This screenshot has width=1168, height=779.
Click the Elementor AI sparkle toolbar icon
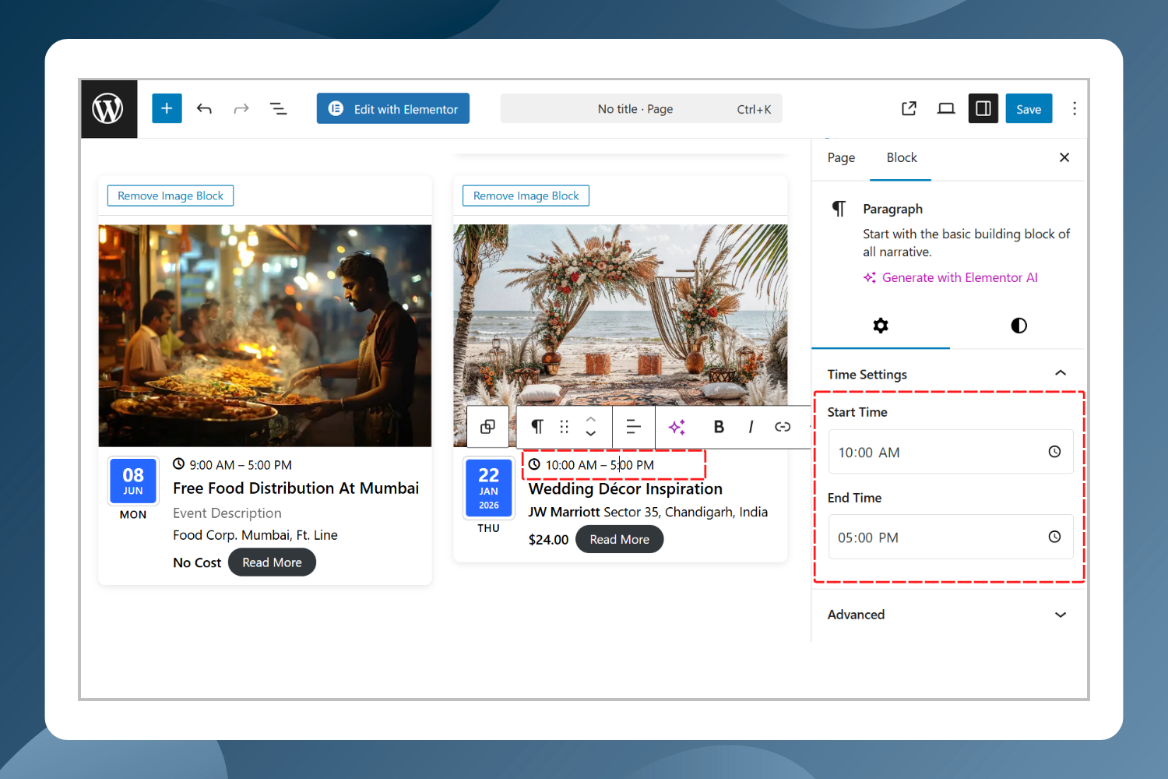pyautogui.click(x=677, y=427)
